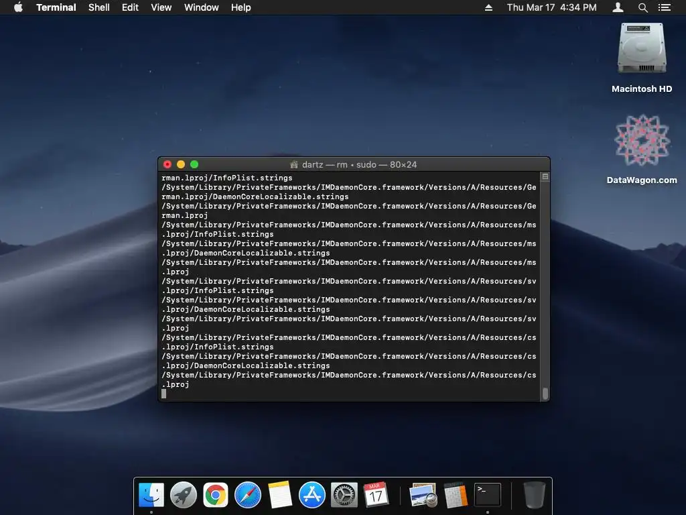The width and height of the screenshot is (686, 515).
Task: Open Finder from the Dock
Action: click(151, 495)
